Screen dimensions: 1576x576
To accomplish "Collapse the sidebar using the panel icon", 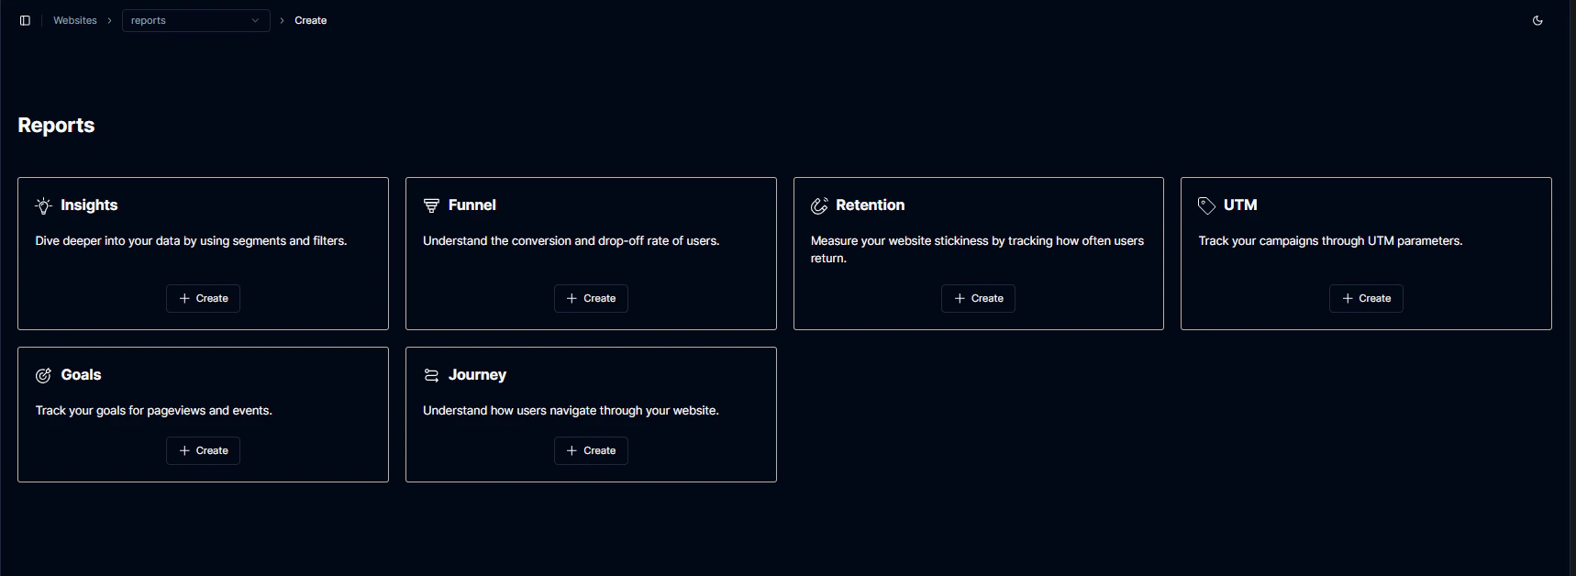I will coord(25,20).
